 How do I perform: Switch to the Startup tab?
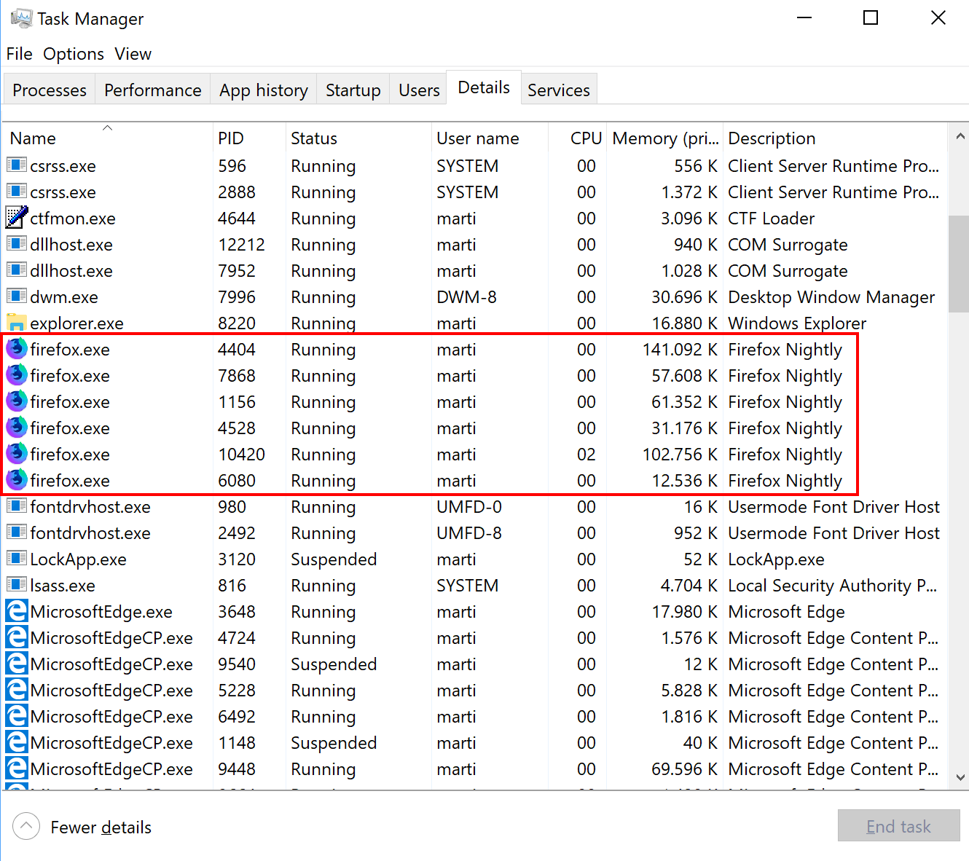tap(353, 90)
